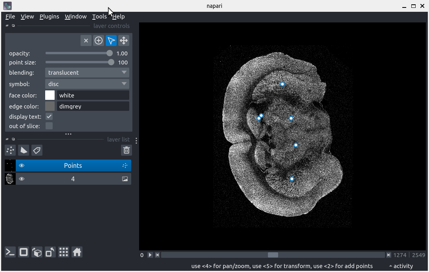This screenshot has height=272, width=429.
Task: Toggle 2D/3D view mode
Action: coord(24,252)
